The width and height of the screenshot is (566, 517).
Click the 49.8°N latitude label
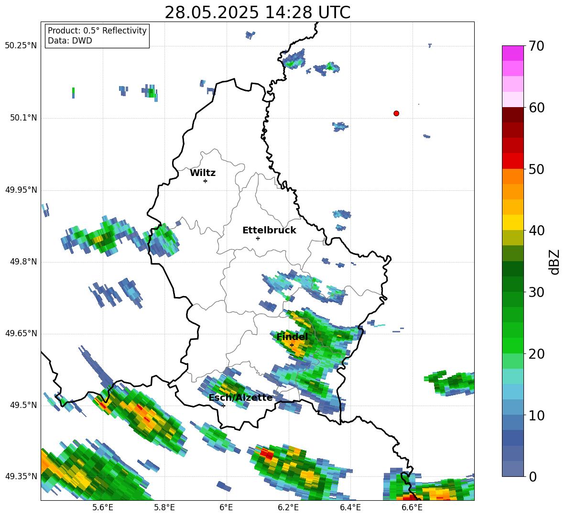23,262
